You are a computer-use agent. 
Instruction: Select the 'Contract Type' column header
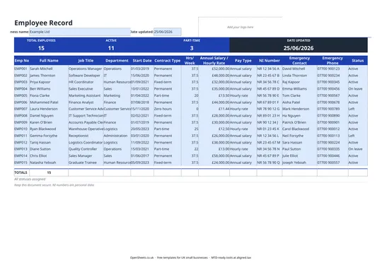pyautogui.click(x=168, y=61)
